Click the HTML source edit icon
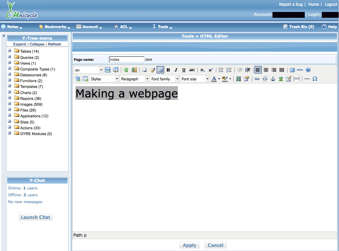This screenshot has height=251, width=339. click(x=300, y=70)
